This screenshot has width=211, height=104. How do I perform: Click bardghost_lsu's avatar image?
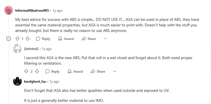(x=17, y=81)
